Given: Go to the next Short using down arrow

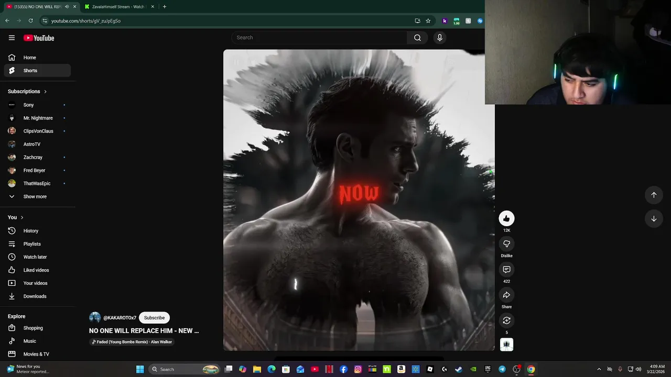Looking at the screenshot, I should pos(654,219).
